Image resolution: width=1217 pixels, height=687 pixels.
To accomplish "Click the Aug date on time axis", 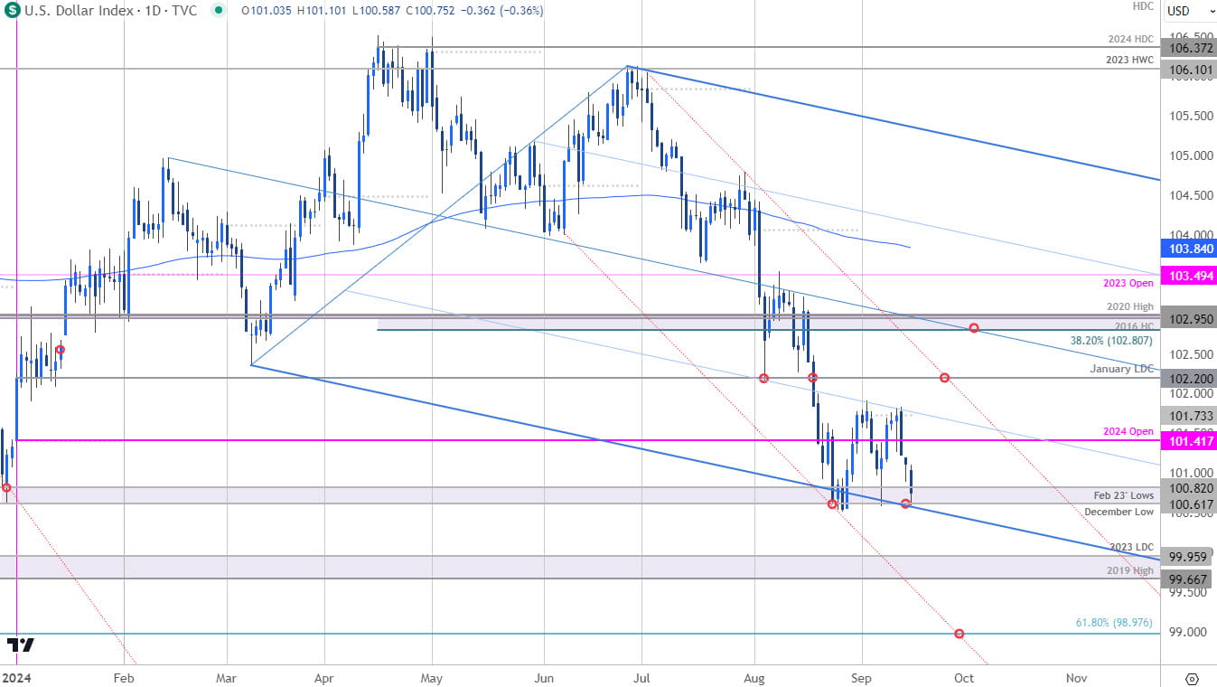I will coord(754,676).
